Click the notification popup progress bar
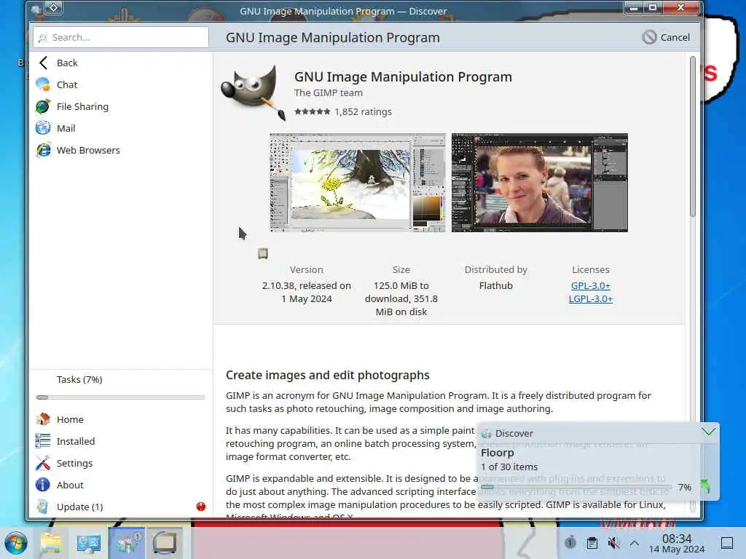The width and height of the screenshot is (746, 559). (576, 487)
